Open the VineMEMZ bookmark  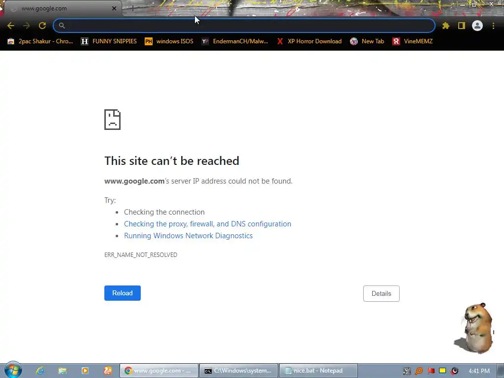pos(412,41)
